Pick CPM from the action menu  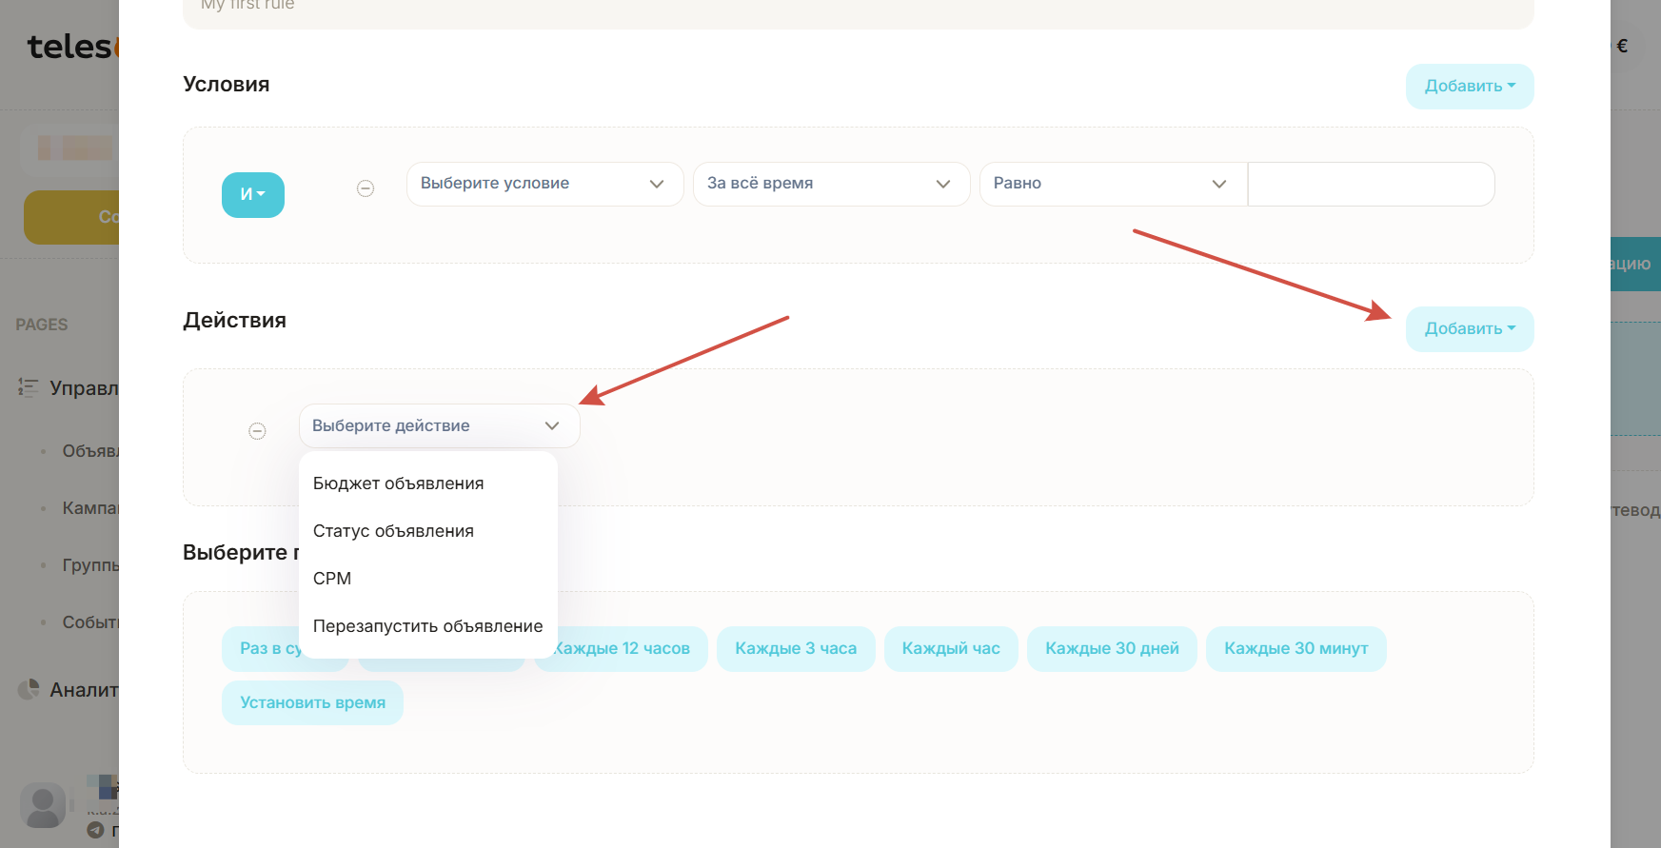(x=332, y=579)
